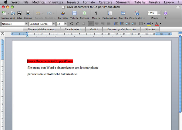Click the bold word modifiche
The image size is (182, 130).
pos(53,74)
